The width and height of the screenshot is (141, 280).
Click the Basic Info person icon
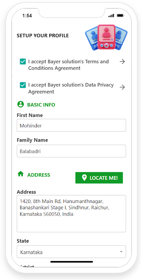pyautogui.click(x=21, y=104)
